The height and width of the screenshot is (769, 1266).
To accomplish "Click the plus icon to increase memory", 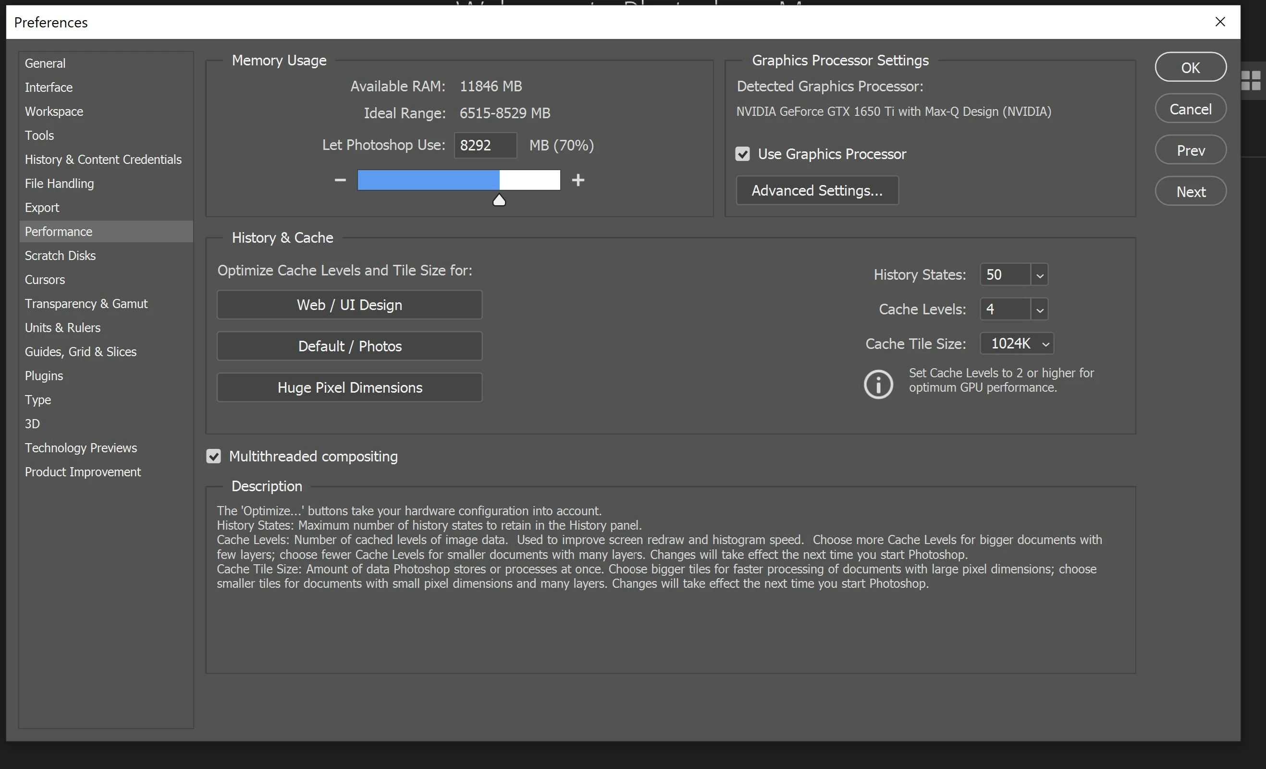I will point(578,180).
